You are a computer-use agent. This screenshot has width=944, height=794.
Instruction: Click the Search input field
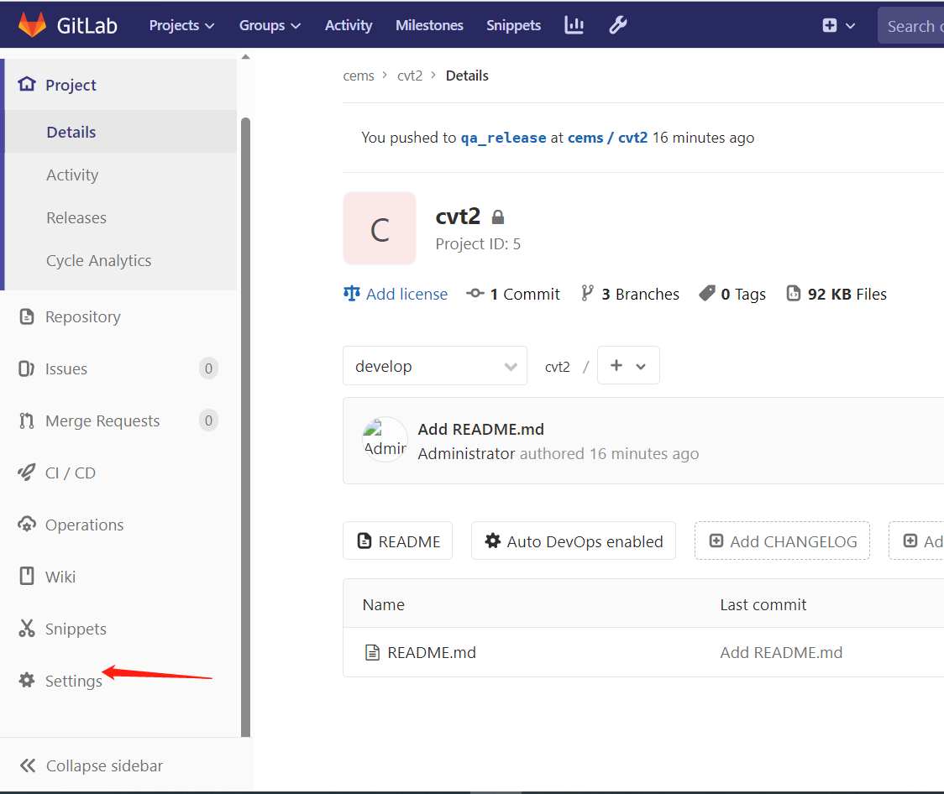point(910,25)
